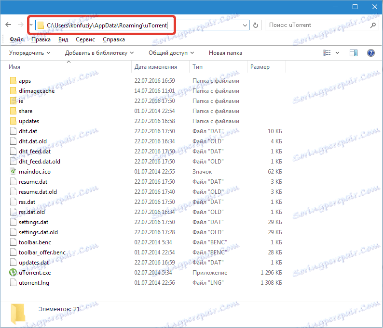Open the Файл menu
Screen dimensions: 383x328
click(x=16, y=39)
